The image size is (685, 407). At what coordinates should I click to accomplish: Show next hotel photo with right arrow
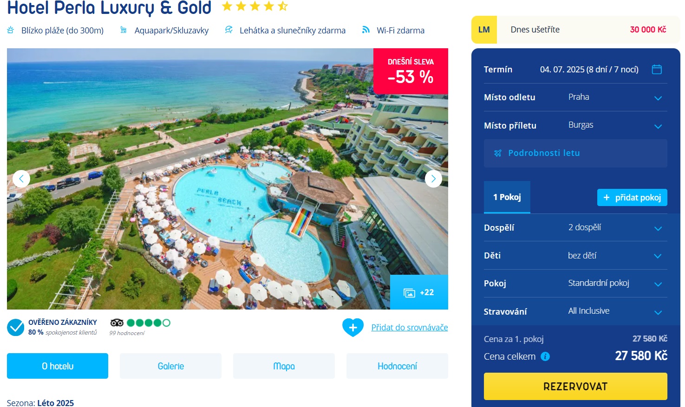433,179
